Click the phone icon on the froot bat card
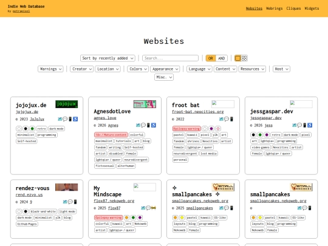The width and height of the screenshot is (328, 246). point(231,119)
